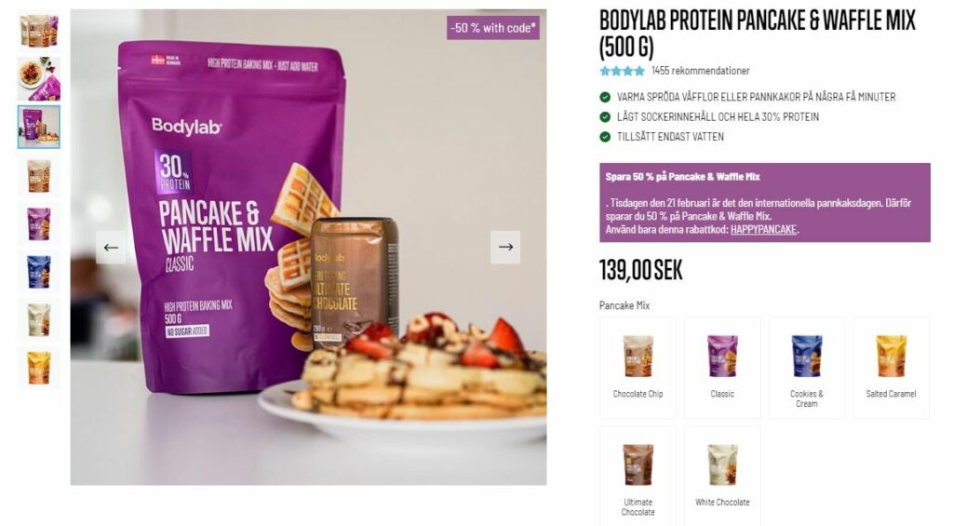Open the highlighted third gallery thumbnail

pos(39,128)
